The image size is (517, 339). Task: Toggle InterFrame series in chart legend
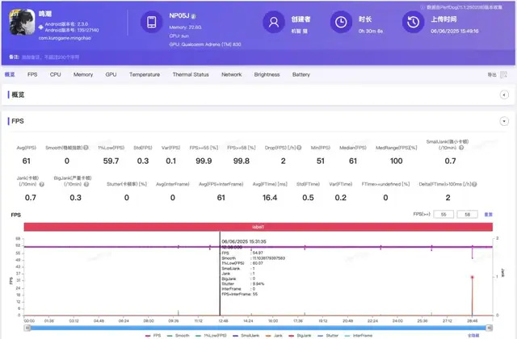[x=359, y=336]
